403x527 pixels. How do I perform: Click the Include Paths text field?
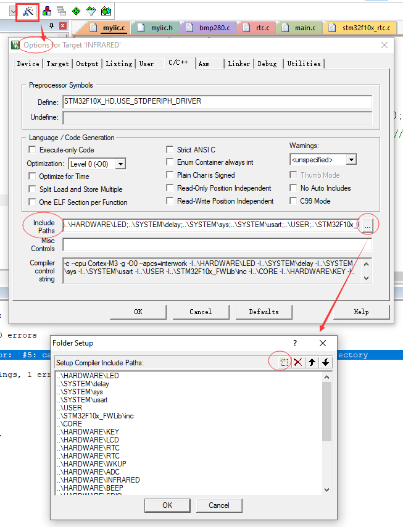click(x=211, y=225)
